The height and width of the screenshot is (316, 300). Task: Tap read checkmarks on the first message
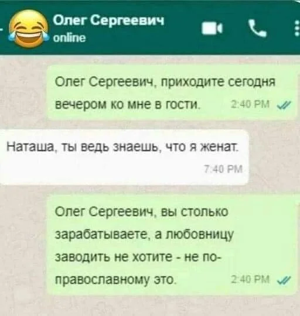click(x=284, y=105)
